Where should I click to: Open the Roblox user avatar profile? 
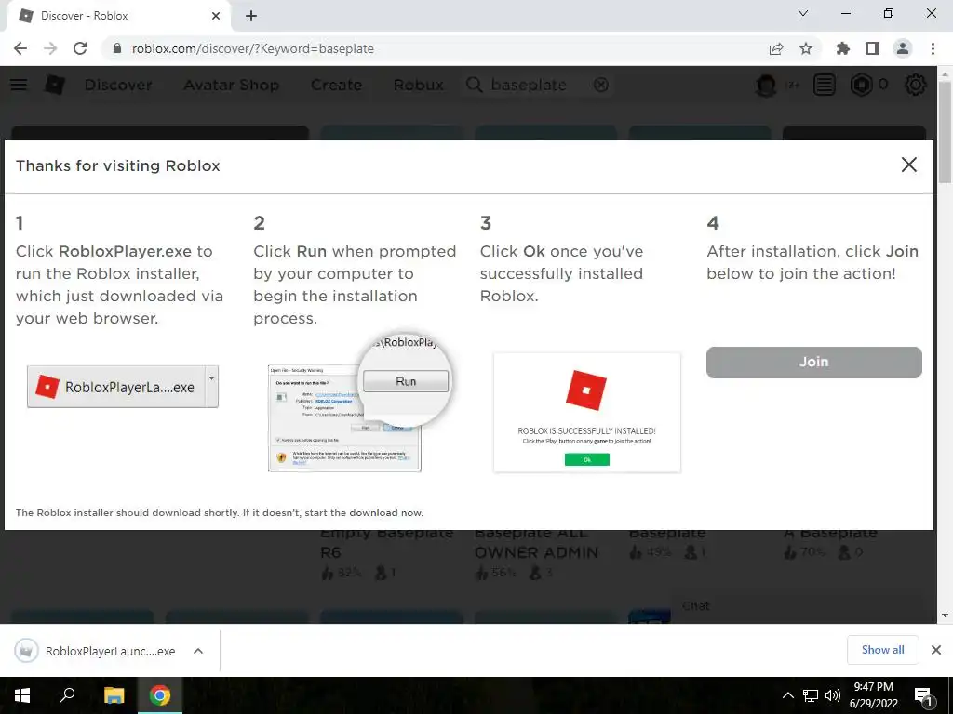pyautogui.click(x=766, y=85)
